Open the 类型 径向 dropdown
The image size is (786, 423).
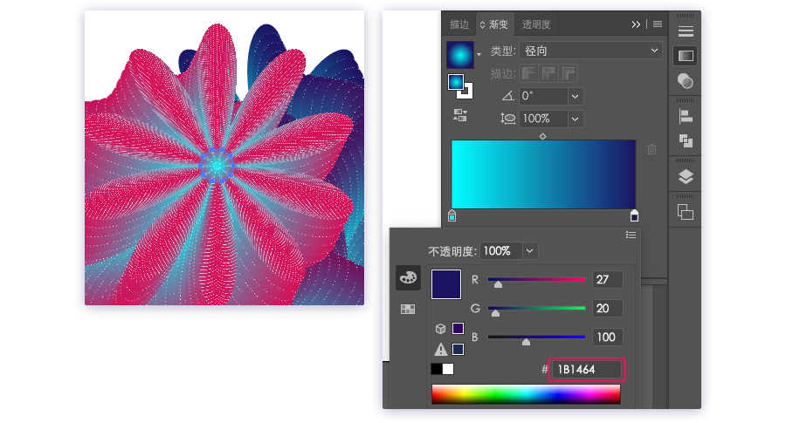[591, 51]
